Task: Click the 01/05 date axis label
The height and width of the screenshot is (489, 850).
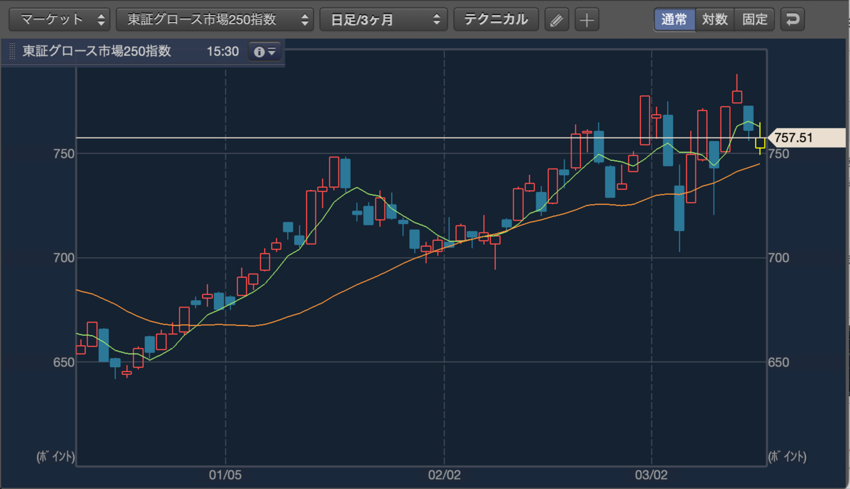Action: 225,477
